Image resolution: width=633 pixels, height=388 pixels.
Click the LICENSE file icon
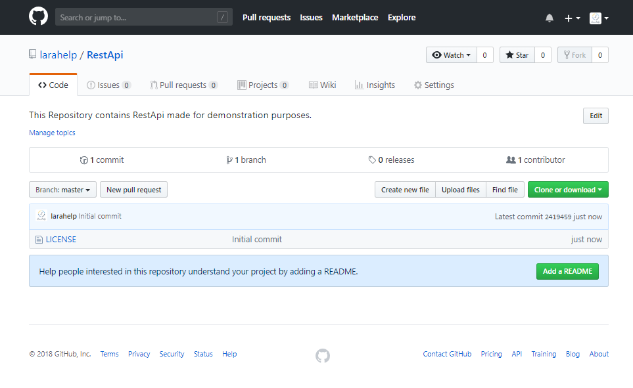39,240
